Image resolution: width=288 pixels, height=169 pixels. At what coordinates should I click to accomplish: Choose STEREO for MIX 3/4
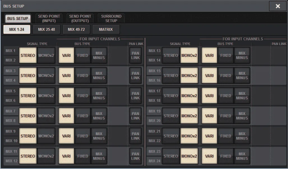tap(28, 76)
